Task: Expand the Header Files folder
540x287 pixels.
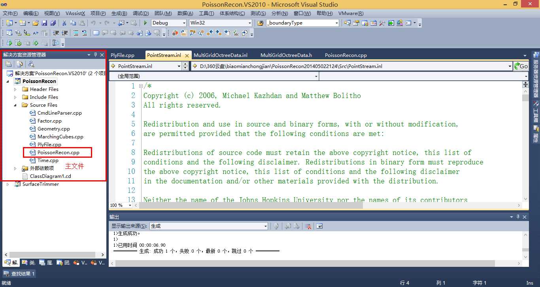Action: pos(15,89)
